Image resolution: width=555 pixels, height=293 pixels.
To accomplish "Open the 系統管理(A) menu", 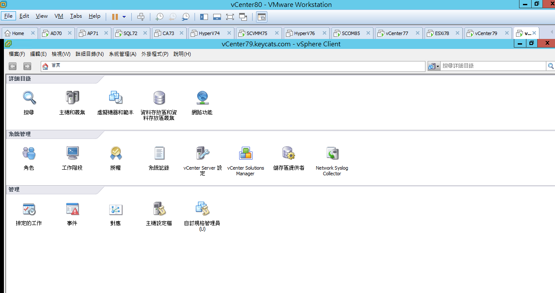I will click(x=123, y=54).
